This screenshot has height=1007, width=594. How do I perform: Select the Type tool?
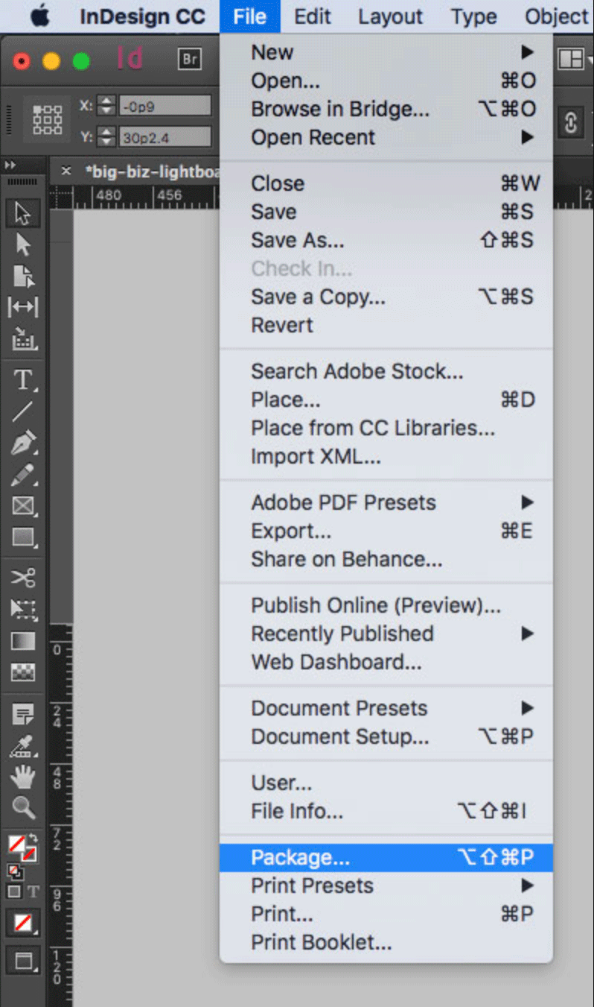click(23, 381)
